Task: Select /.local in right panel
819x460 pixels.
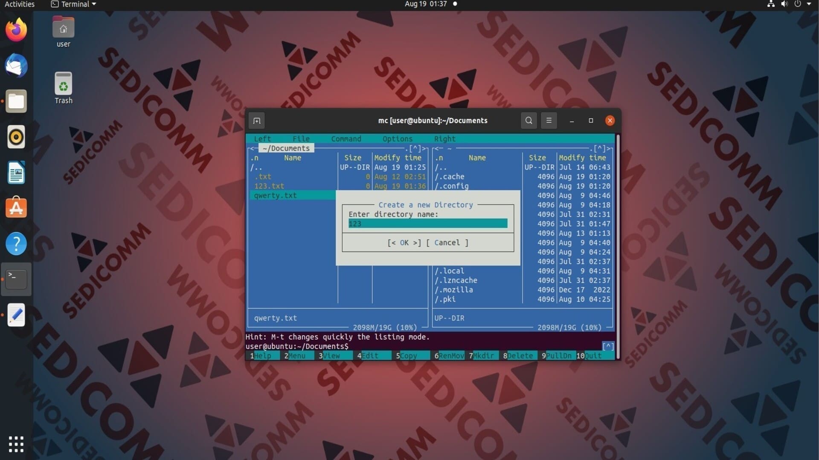Action: (450, 271)
